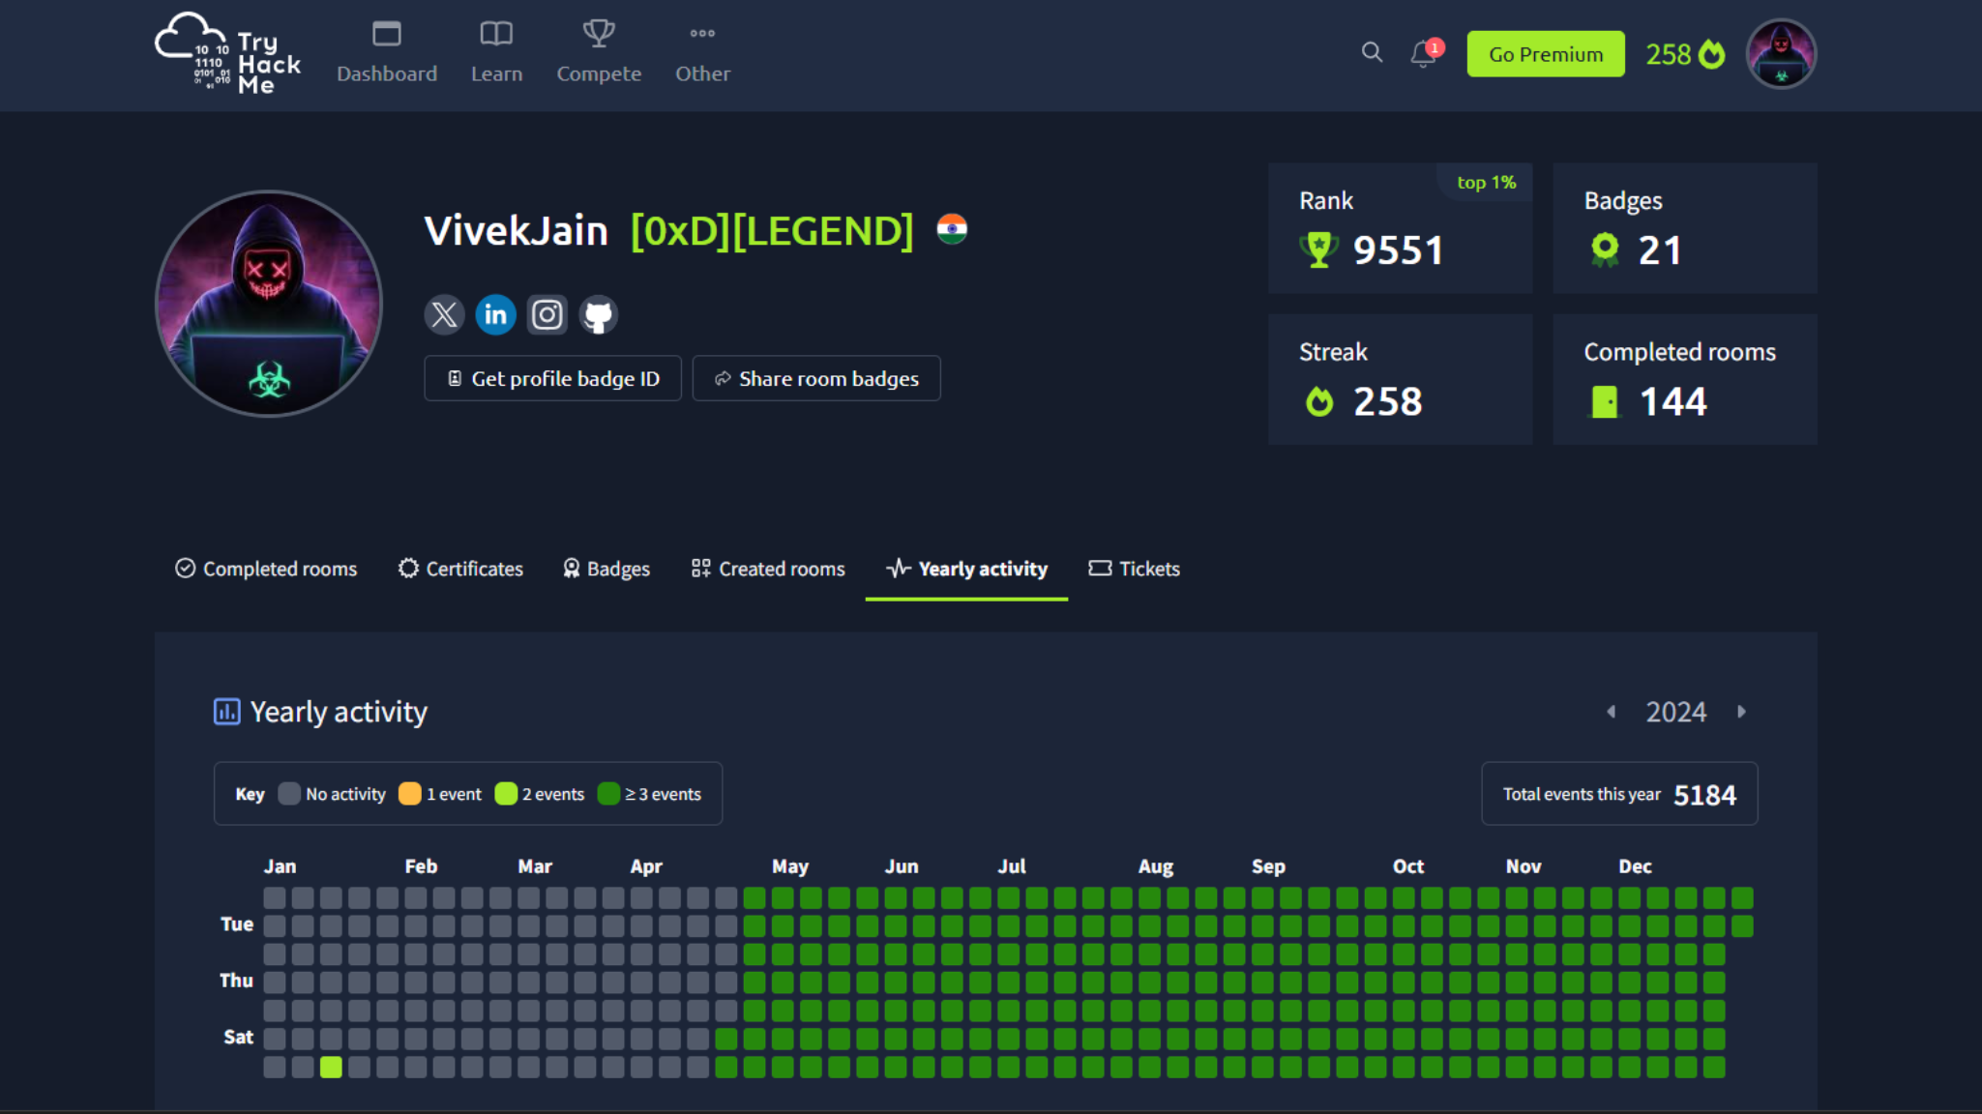Screen dimensions: 1982x1114
Task: Switch to the Certificates tab
Action: [x=460, y=569]
